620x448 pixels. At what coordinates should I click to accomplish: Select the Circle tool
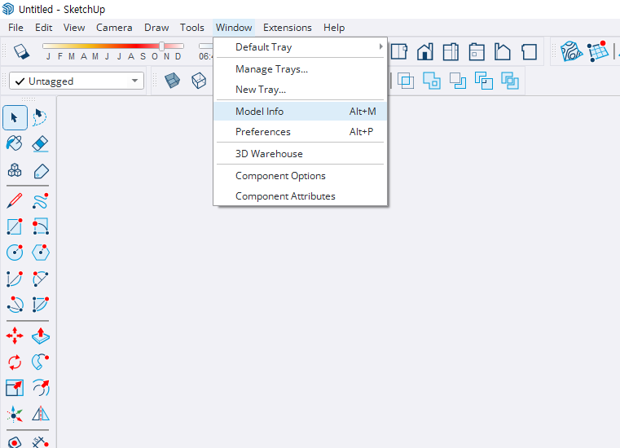click(x=15, y=253)
